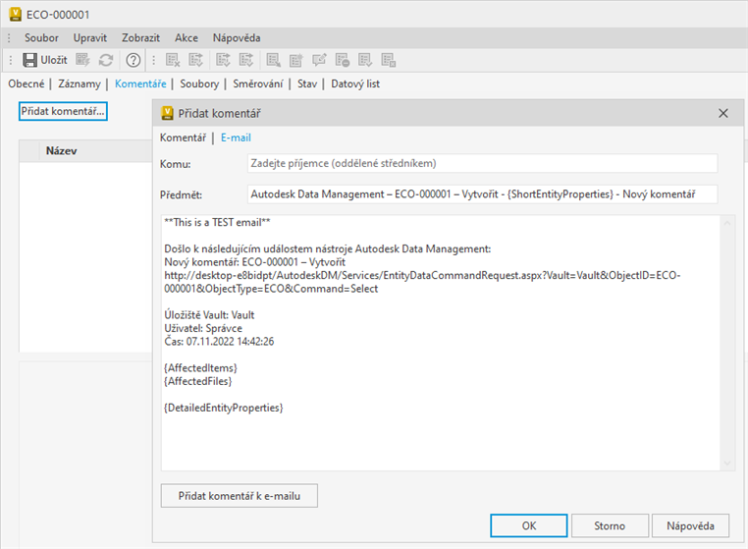Click the speech bubble with pencil icon

tap(319, 60)
